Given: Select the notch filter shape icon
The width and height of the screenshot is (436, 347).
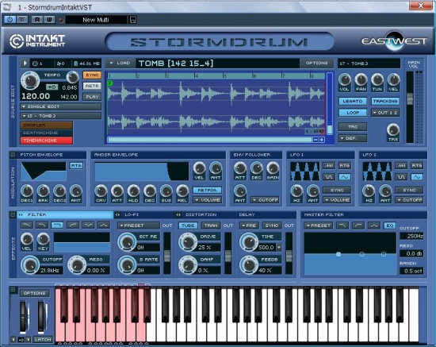Looking at the screenshot, I should (88, 225).
